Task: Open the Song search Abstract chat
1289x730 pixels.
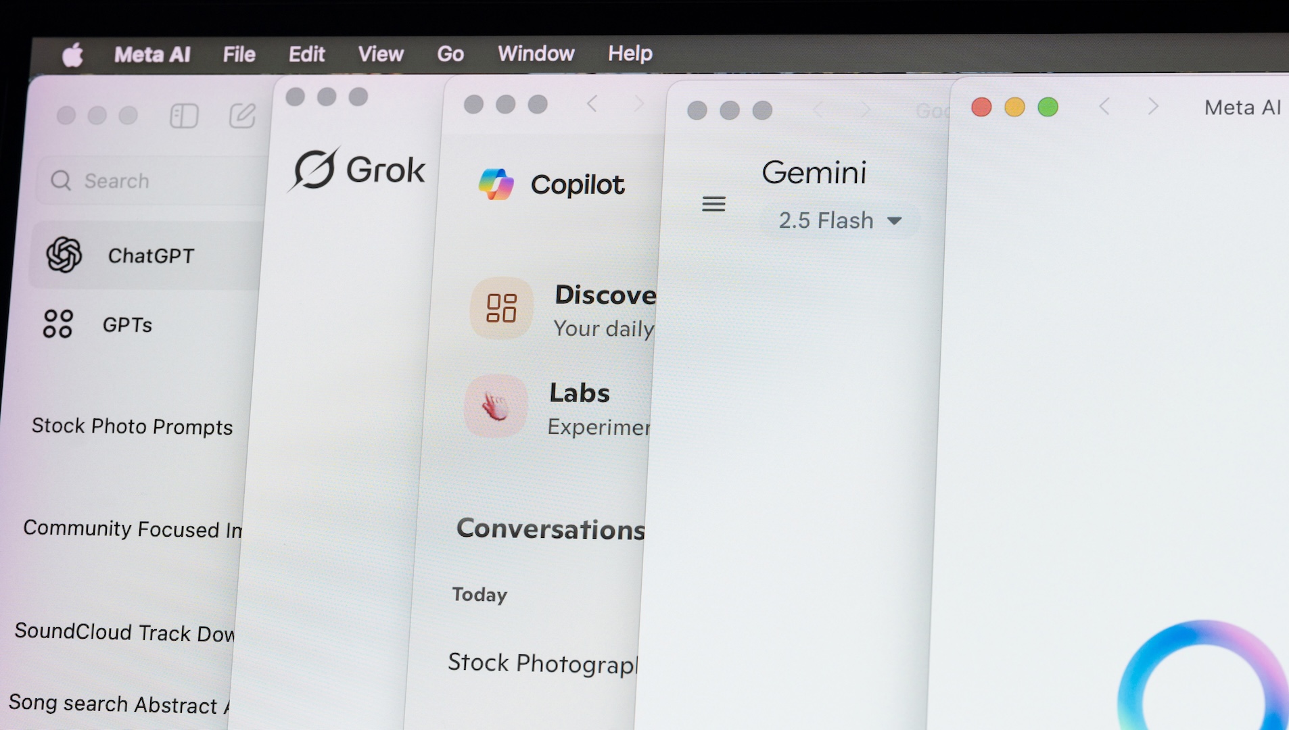Action: pos(119,704)
